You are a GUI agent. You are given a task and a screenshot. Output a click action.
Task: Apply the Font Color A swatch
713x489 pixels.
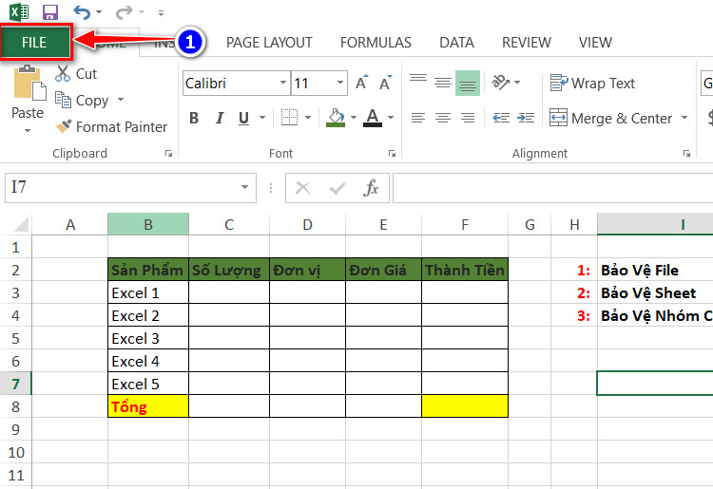click(x=373, y=118)
